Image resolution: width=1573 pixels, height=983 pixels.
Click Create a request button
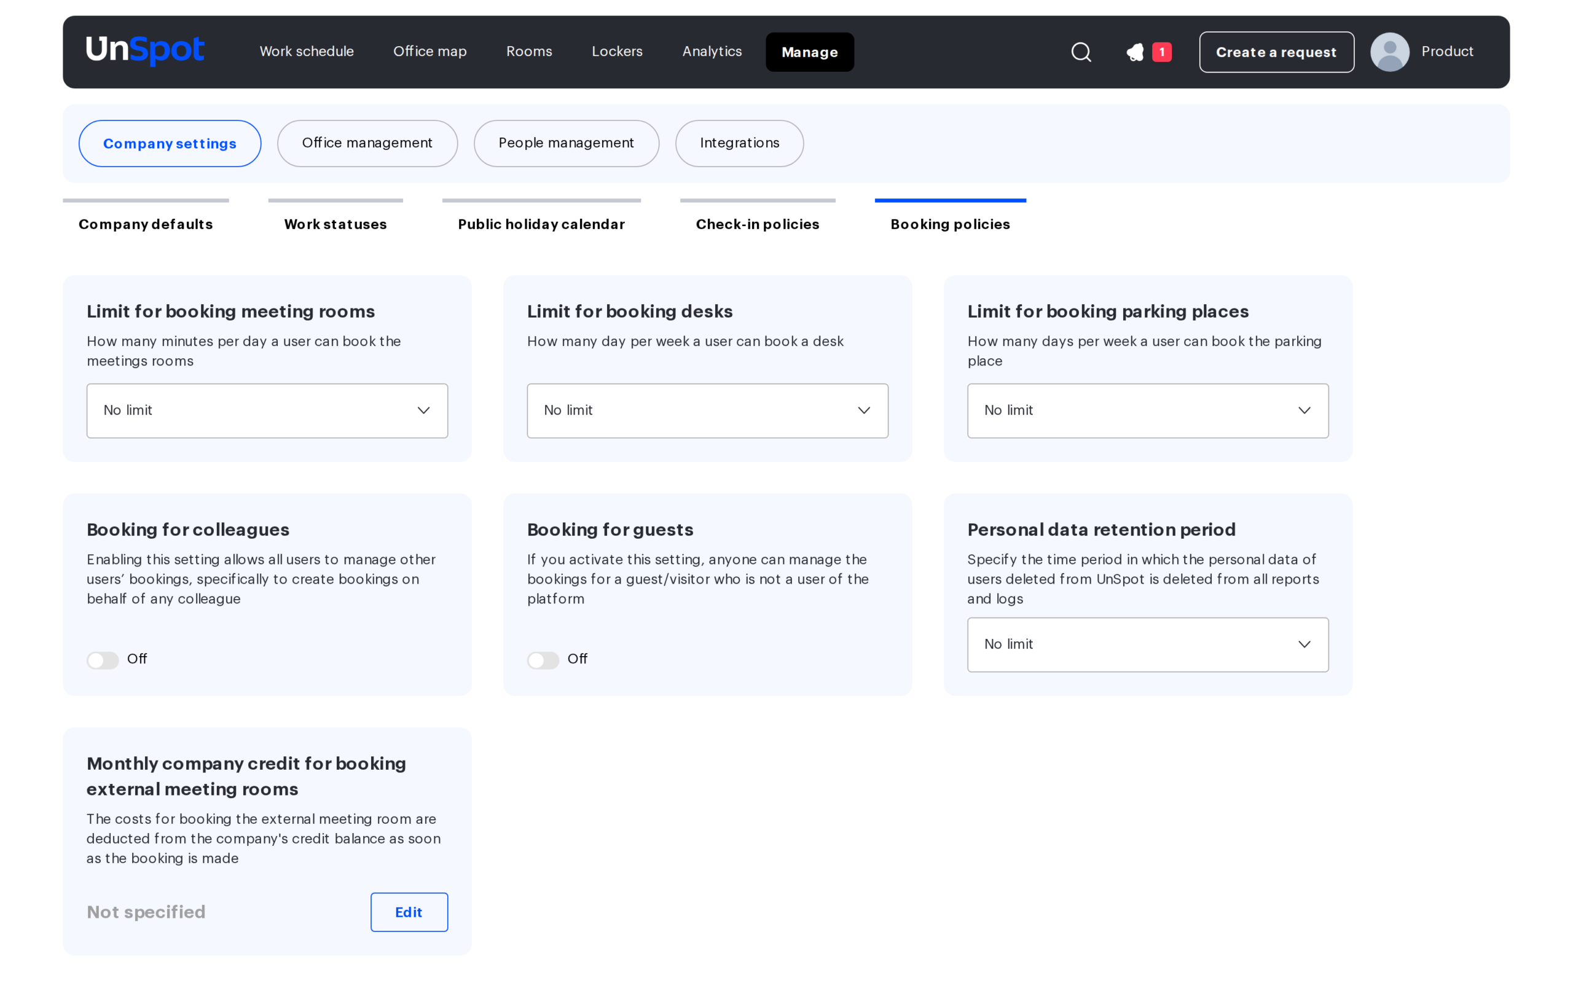[x=1277, y=52]
